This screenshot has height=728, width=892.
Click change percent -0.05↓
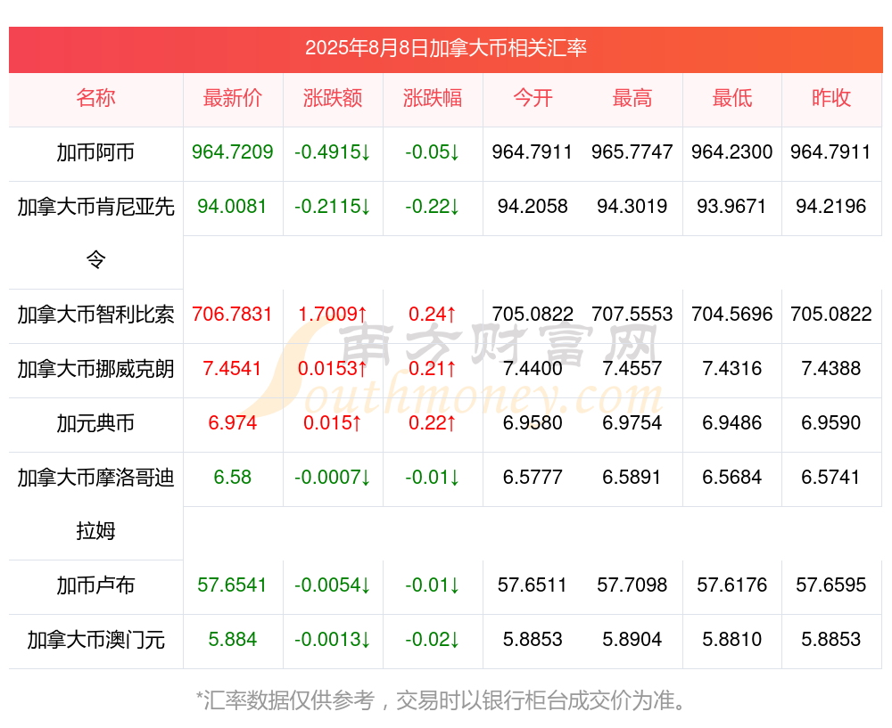tap(433, 151)
